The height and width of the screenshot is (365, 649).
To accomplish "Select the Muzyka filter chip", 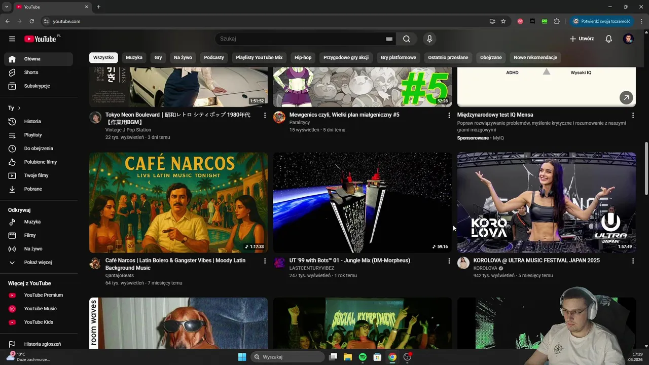I will [x=134, y=58].
